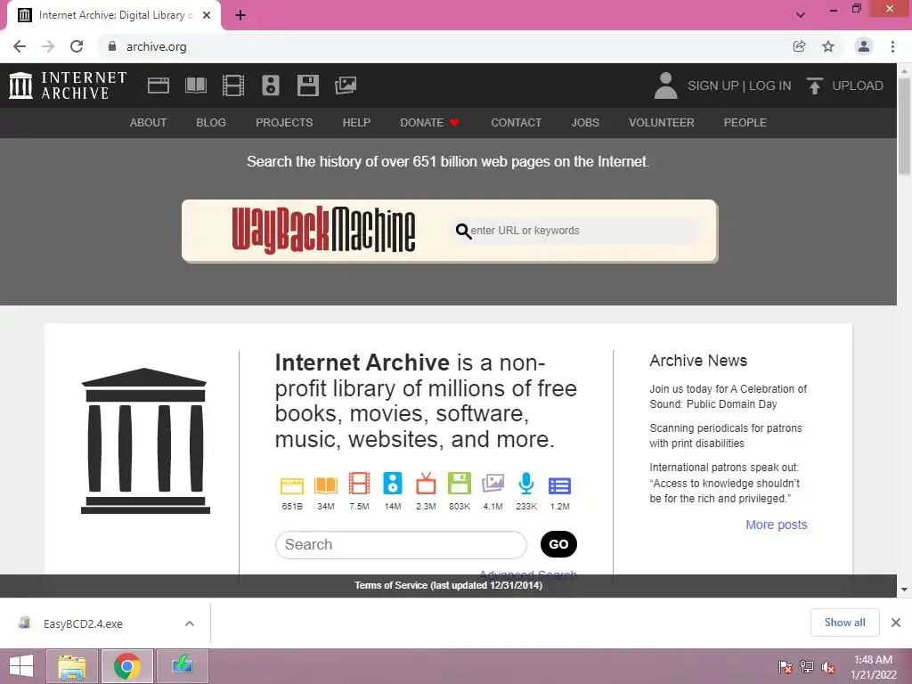Image resolution: width=912 pixels, height=684 pixels.
Task: Click the speaker volume tray icon
Action: [827, 667]
